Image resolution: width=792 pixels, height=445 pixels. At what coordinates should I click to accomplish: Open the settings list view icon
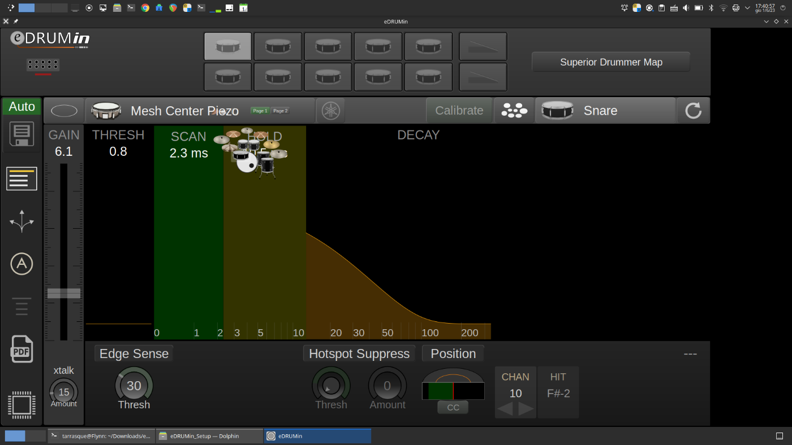21,178
